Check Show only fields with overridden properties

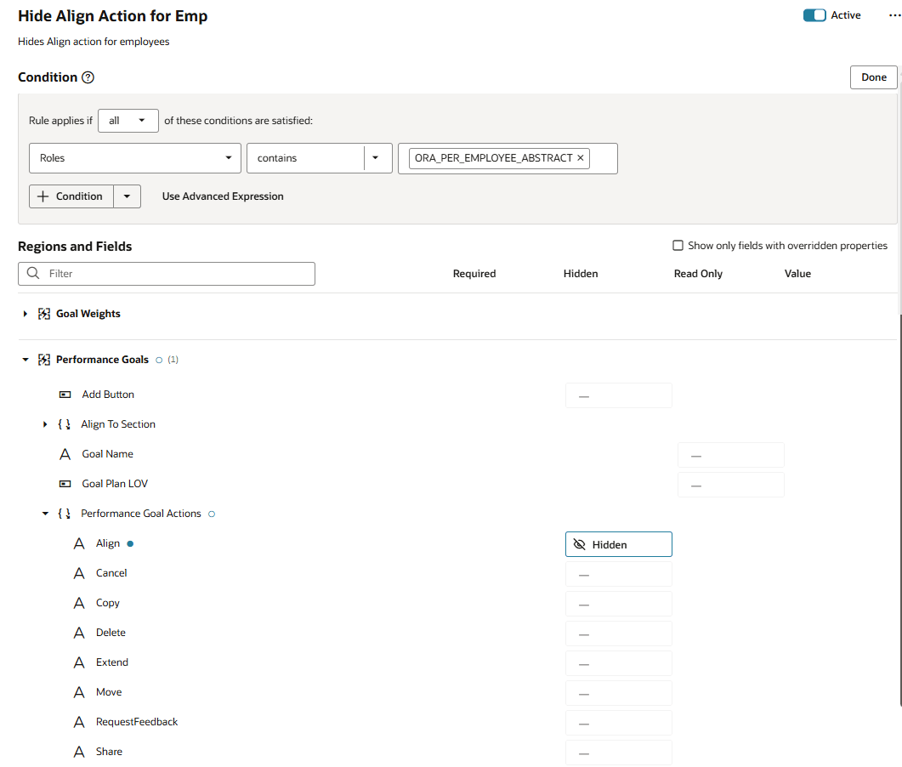[x=678, y=245]
